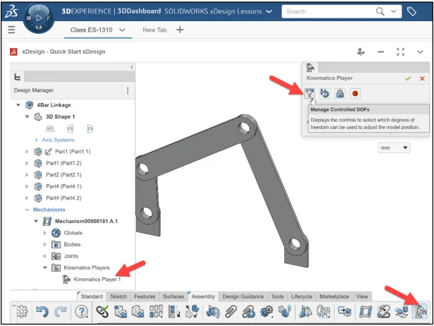Select Kinematics Player.1 in the tree
Image resolution: width=434 pixels, height=326 pixels.
pyautogui.click(x=97, y=279)
